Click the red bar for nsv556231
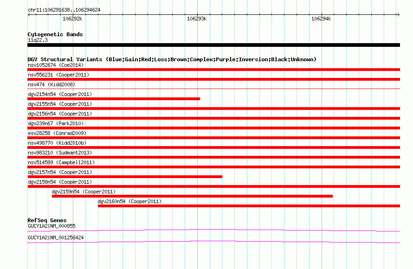This screenshot has height=269, width=413. (213, 79)
